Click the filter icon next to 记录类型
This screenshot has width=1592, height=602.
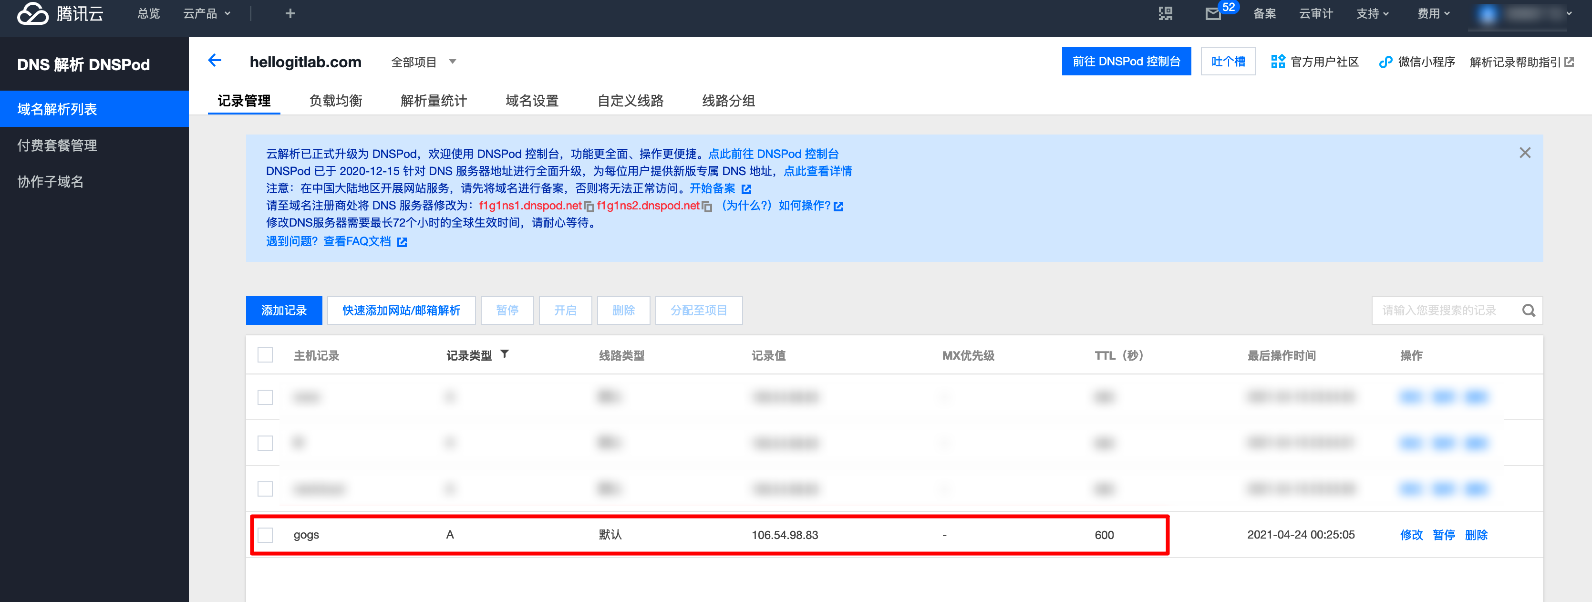504,354
